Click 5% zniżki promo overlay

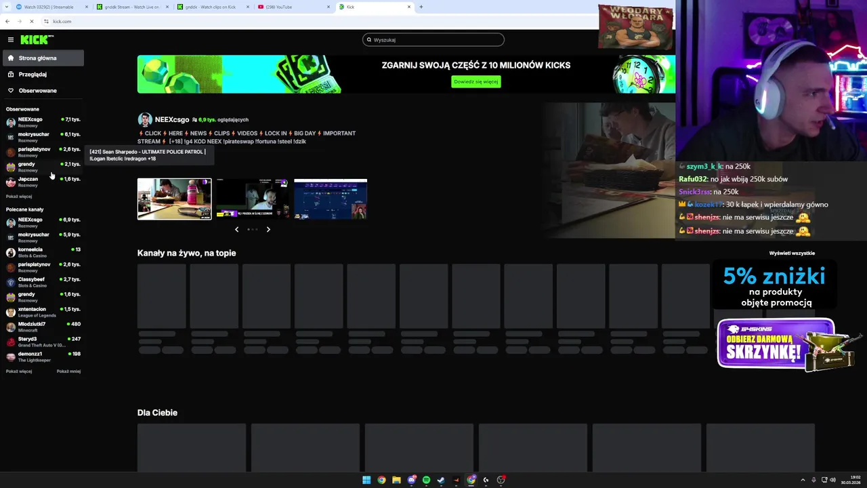(776, 286)
